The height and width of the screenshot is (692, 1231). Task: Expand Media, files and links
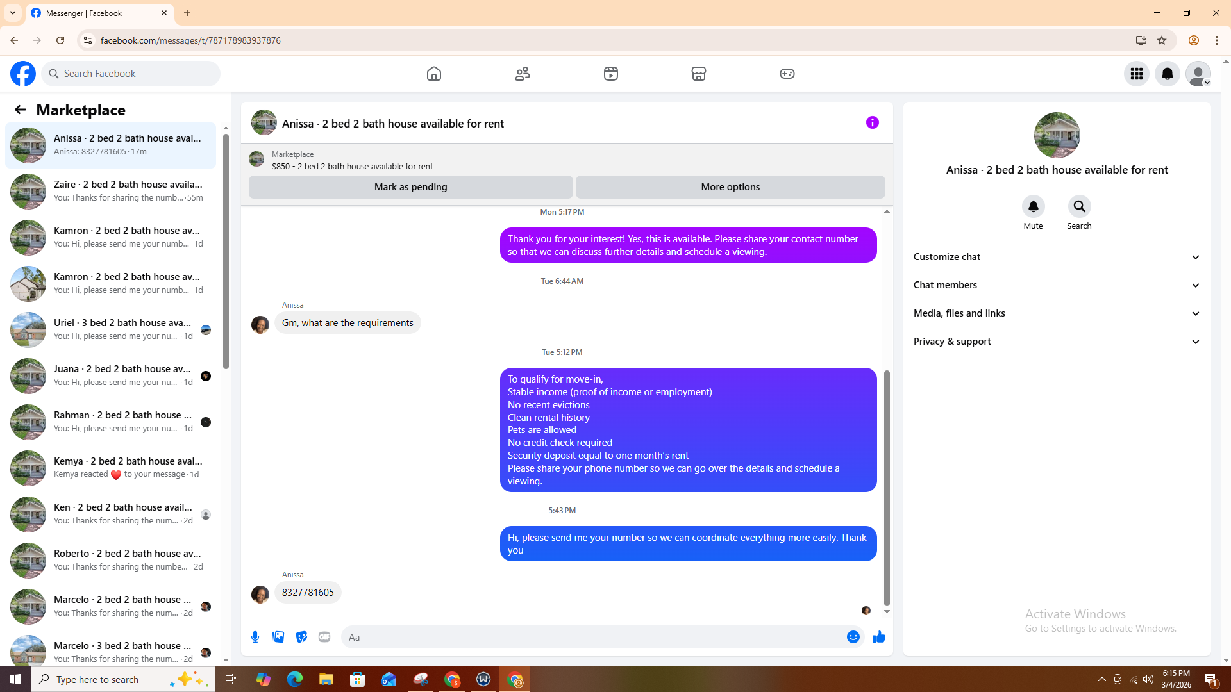point(1057,313)
